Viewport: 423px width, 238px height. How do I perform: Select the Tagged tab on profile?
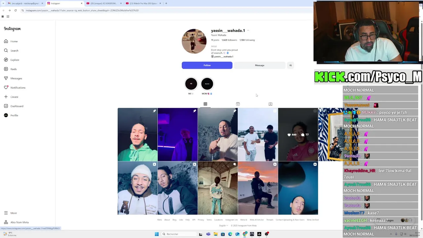tap(270, 104)
